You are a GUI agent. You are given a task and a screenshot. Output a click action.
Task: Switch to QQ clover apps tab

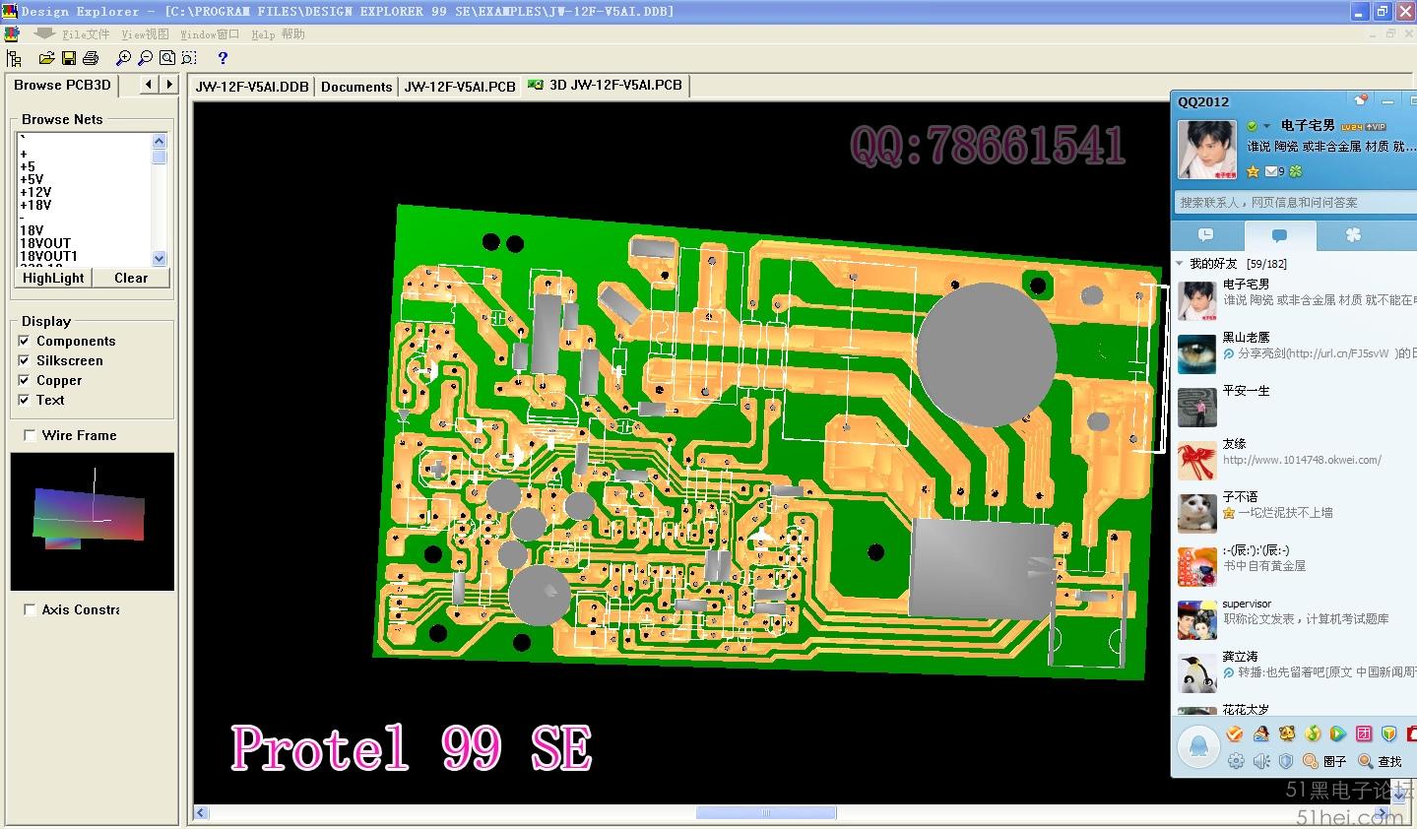1353,235
